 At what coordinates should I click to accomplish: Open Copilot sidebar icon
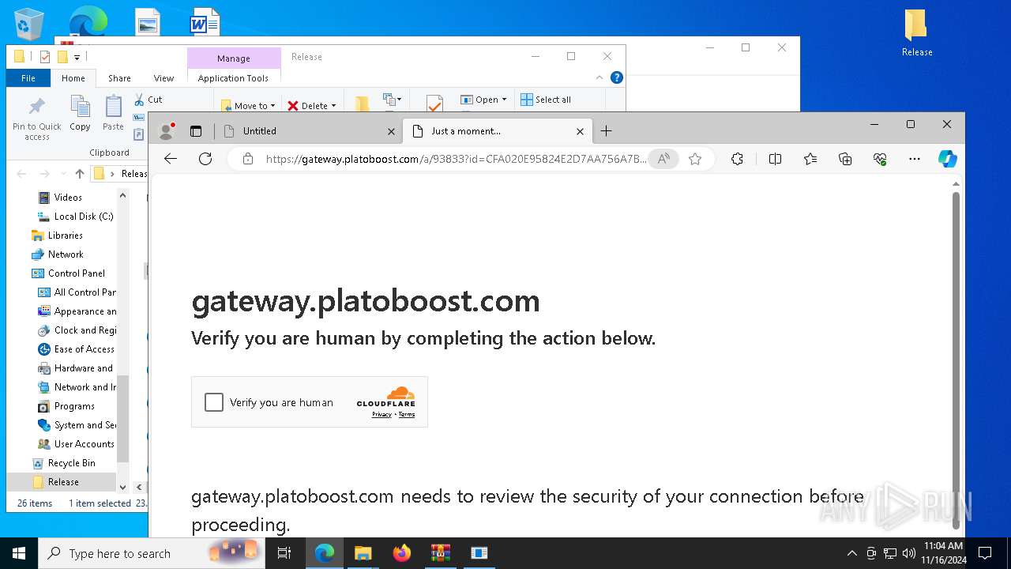[x=948, y=159]
